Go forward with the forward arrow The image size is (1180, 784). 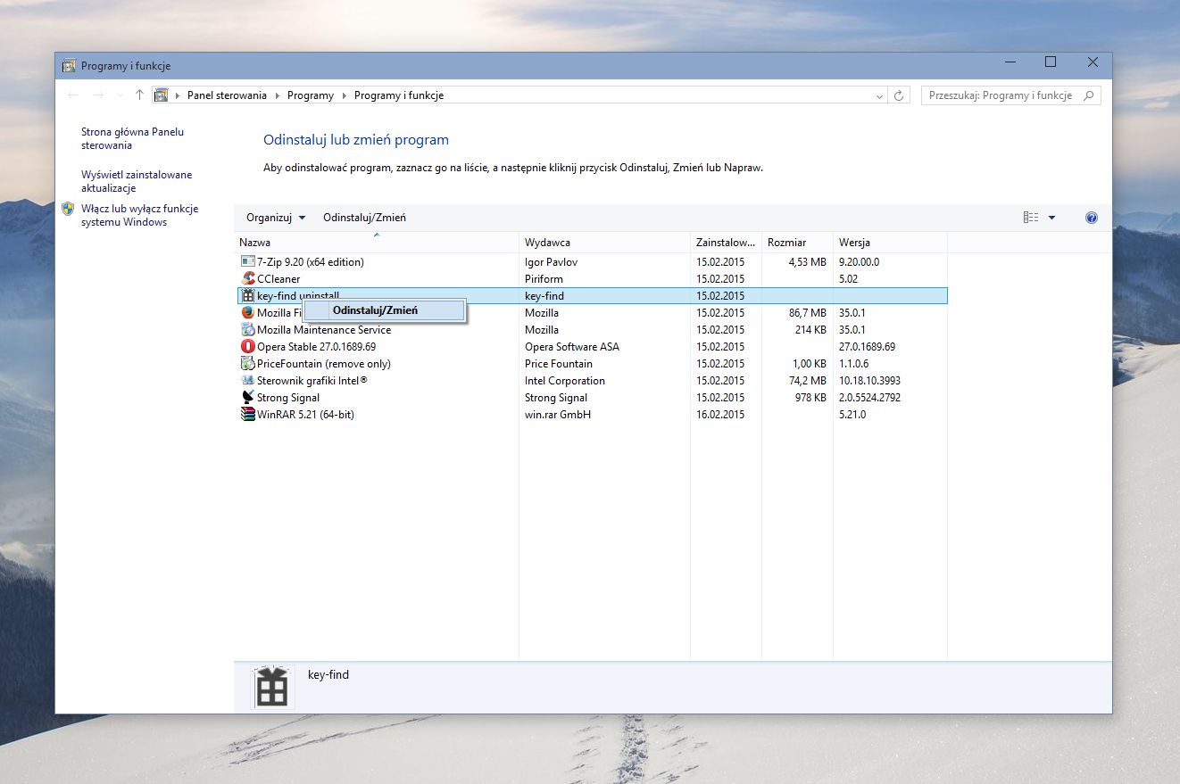[98, 95]
